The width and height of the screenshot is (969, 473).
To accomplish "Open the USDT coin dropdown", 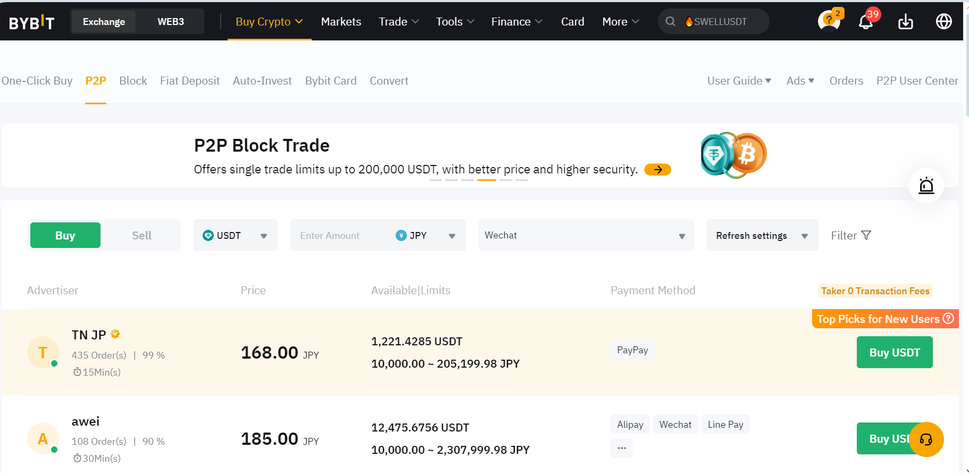I will 235,235.
